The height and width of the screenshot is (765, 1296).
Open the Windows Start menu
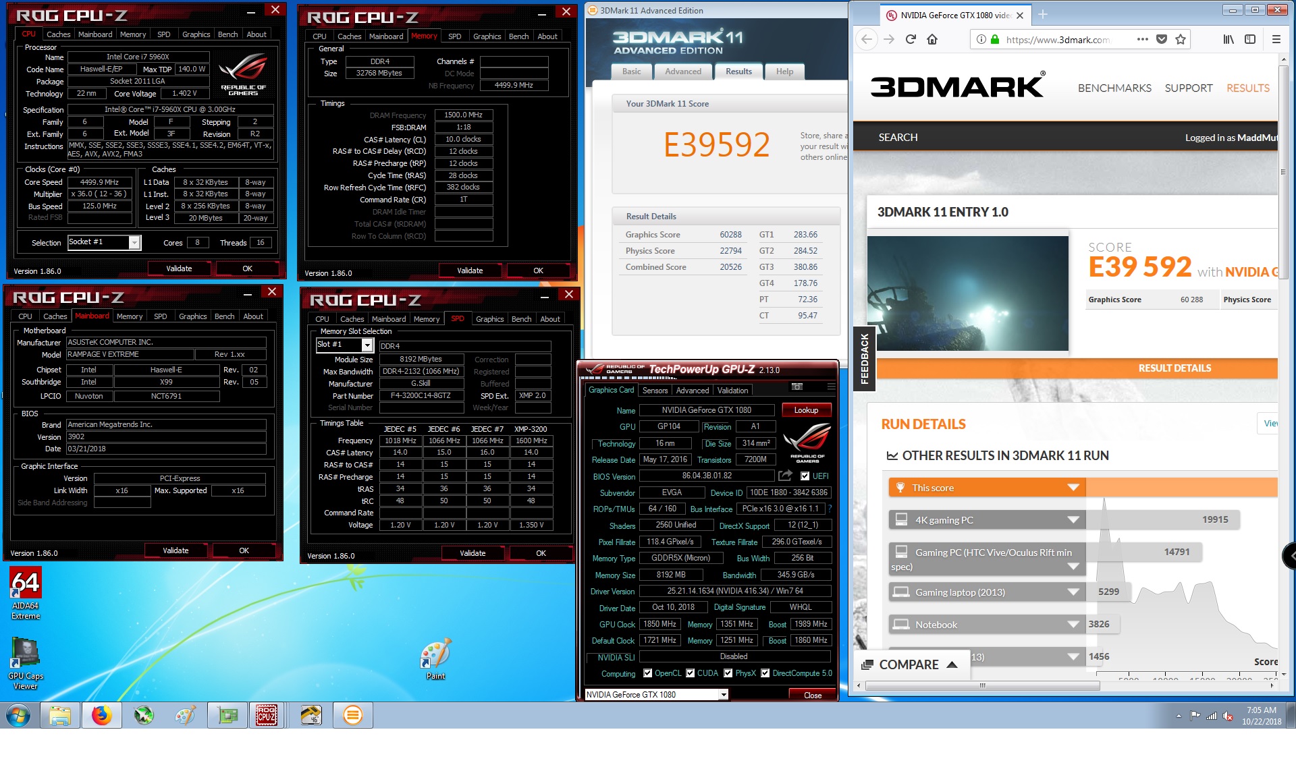coord(18,715)
